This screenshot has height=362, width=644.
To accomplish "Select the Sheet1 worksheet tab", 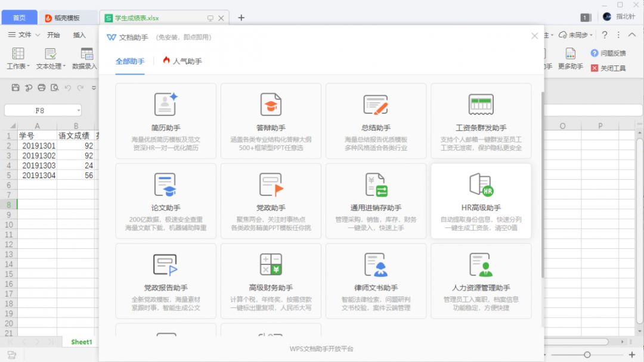I will pos(81,342).
